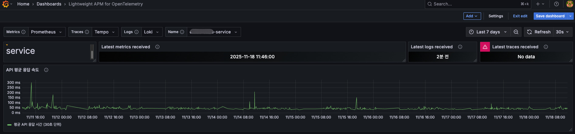575x134 pixels.
Task: Click the Exit edit link
Action: [x=520, y=16]
